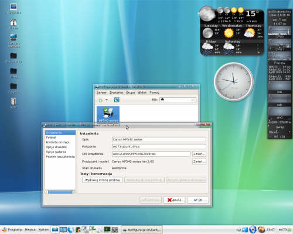Select Polityki in the properties sidebar

click(60, 137)
